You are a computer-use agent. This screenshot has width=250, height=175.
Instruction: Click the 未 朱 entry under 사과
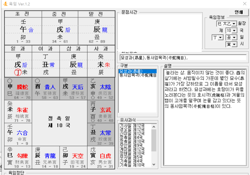[104, 65]
